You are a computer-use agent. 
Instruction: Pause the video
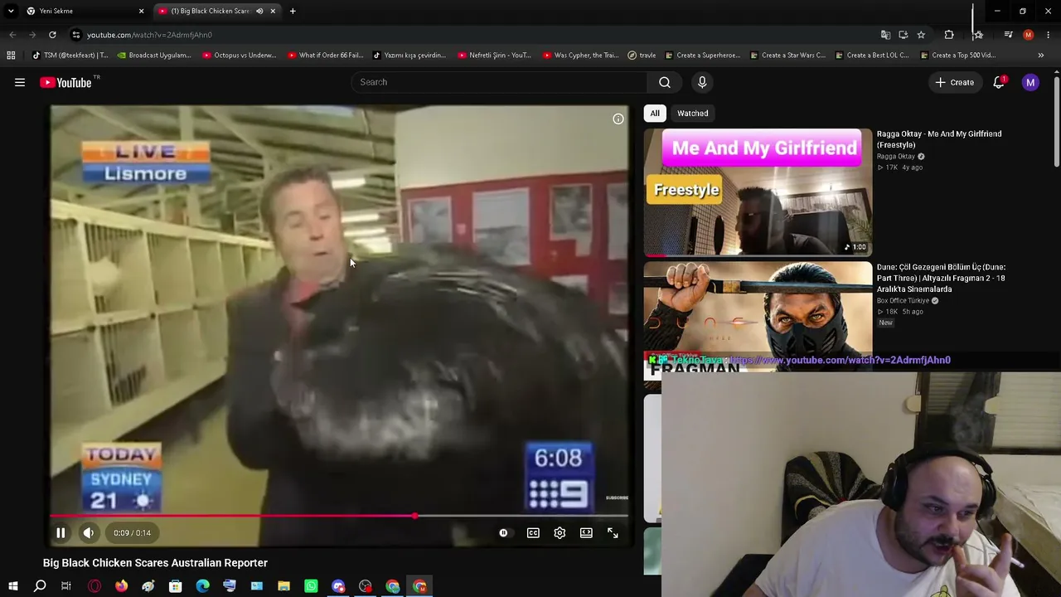pos(61,533)
